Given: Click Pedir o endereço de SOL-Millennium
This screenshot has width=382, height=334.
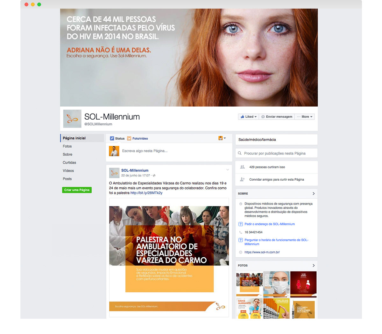Looking at the screenshot, I should [270, 224].
